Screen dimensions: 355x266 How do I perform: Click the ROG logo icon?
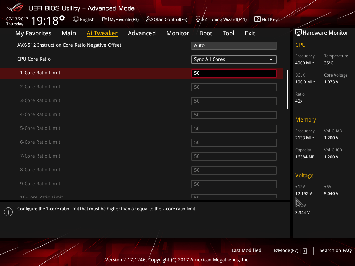15,8
